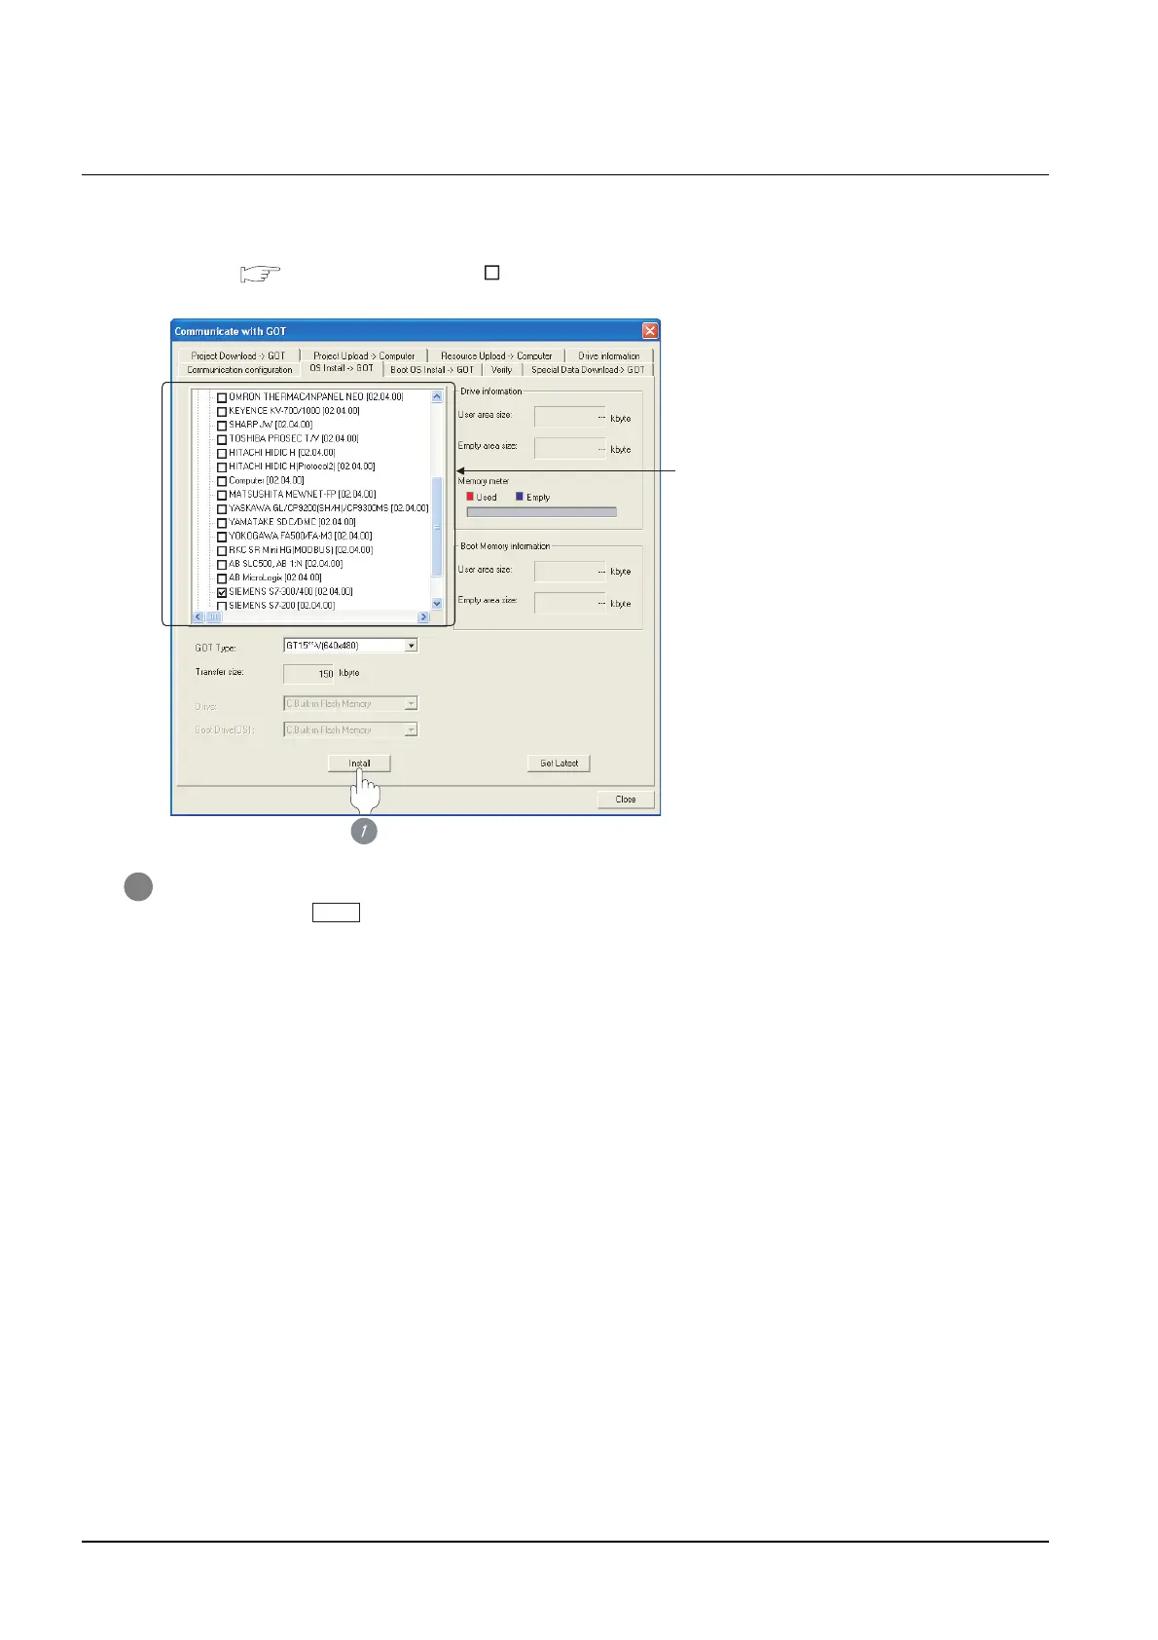Click the Transfer size field
Screen dimensions: 1158x1640
(x=309, y=673)
